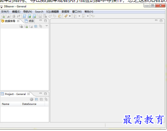Open the SQL编辑器 menu
The image size is (167, 131).
click(52, 12)
